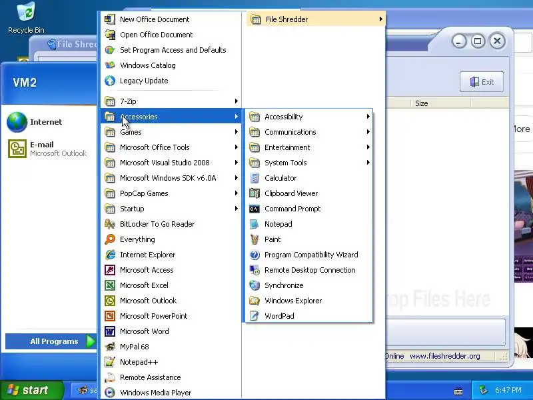
Task: Open Internet pinned item in Start menu
Action: 49,122
